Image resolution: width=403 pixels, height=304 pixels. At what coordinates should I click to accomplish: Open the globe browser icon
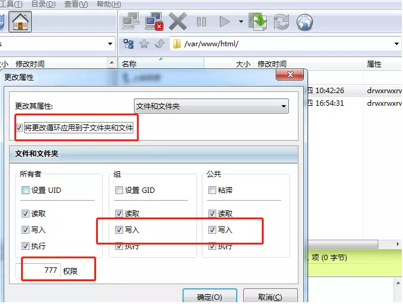[305, 22]
